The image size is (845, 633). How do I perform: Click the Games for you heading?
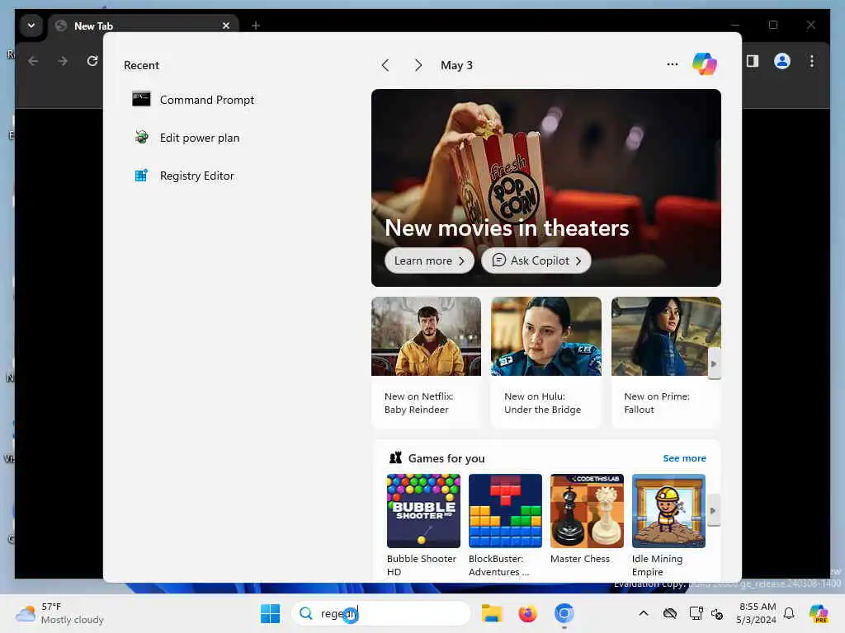[x=446, y=458]
